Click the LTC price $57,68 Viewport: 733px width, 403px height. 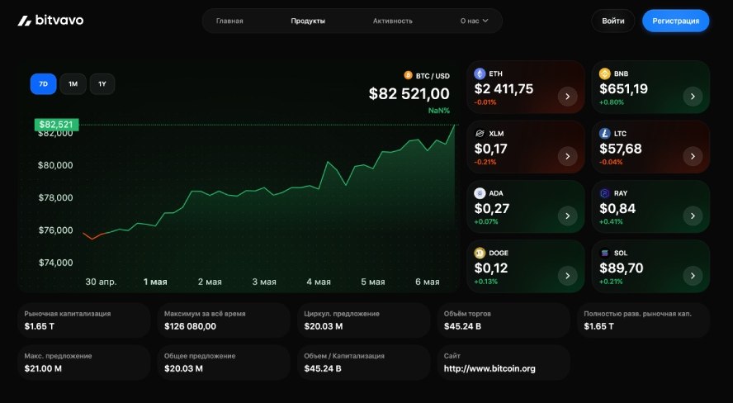pyautogui.click(x=621, y=149)
